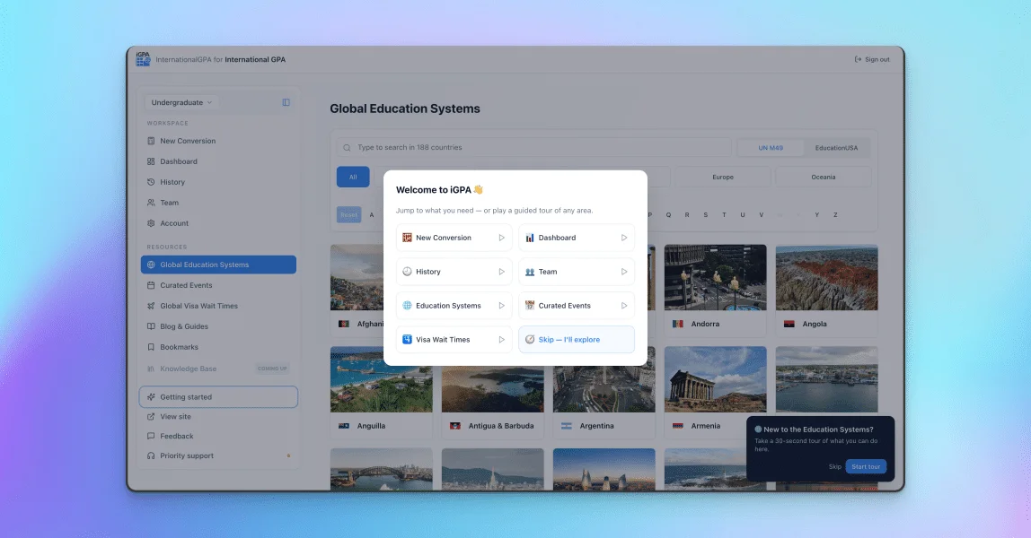
Task: Play New Conversion guided tour arrow
Action: pos(501,238)
